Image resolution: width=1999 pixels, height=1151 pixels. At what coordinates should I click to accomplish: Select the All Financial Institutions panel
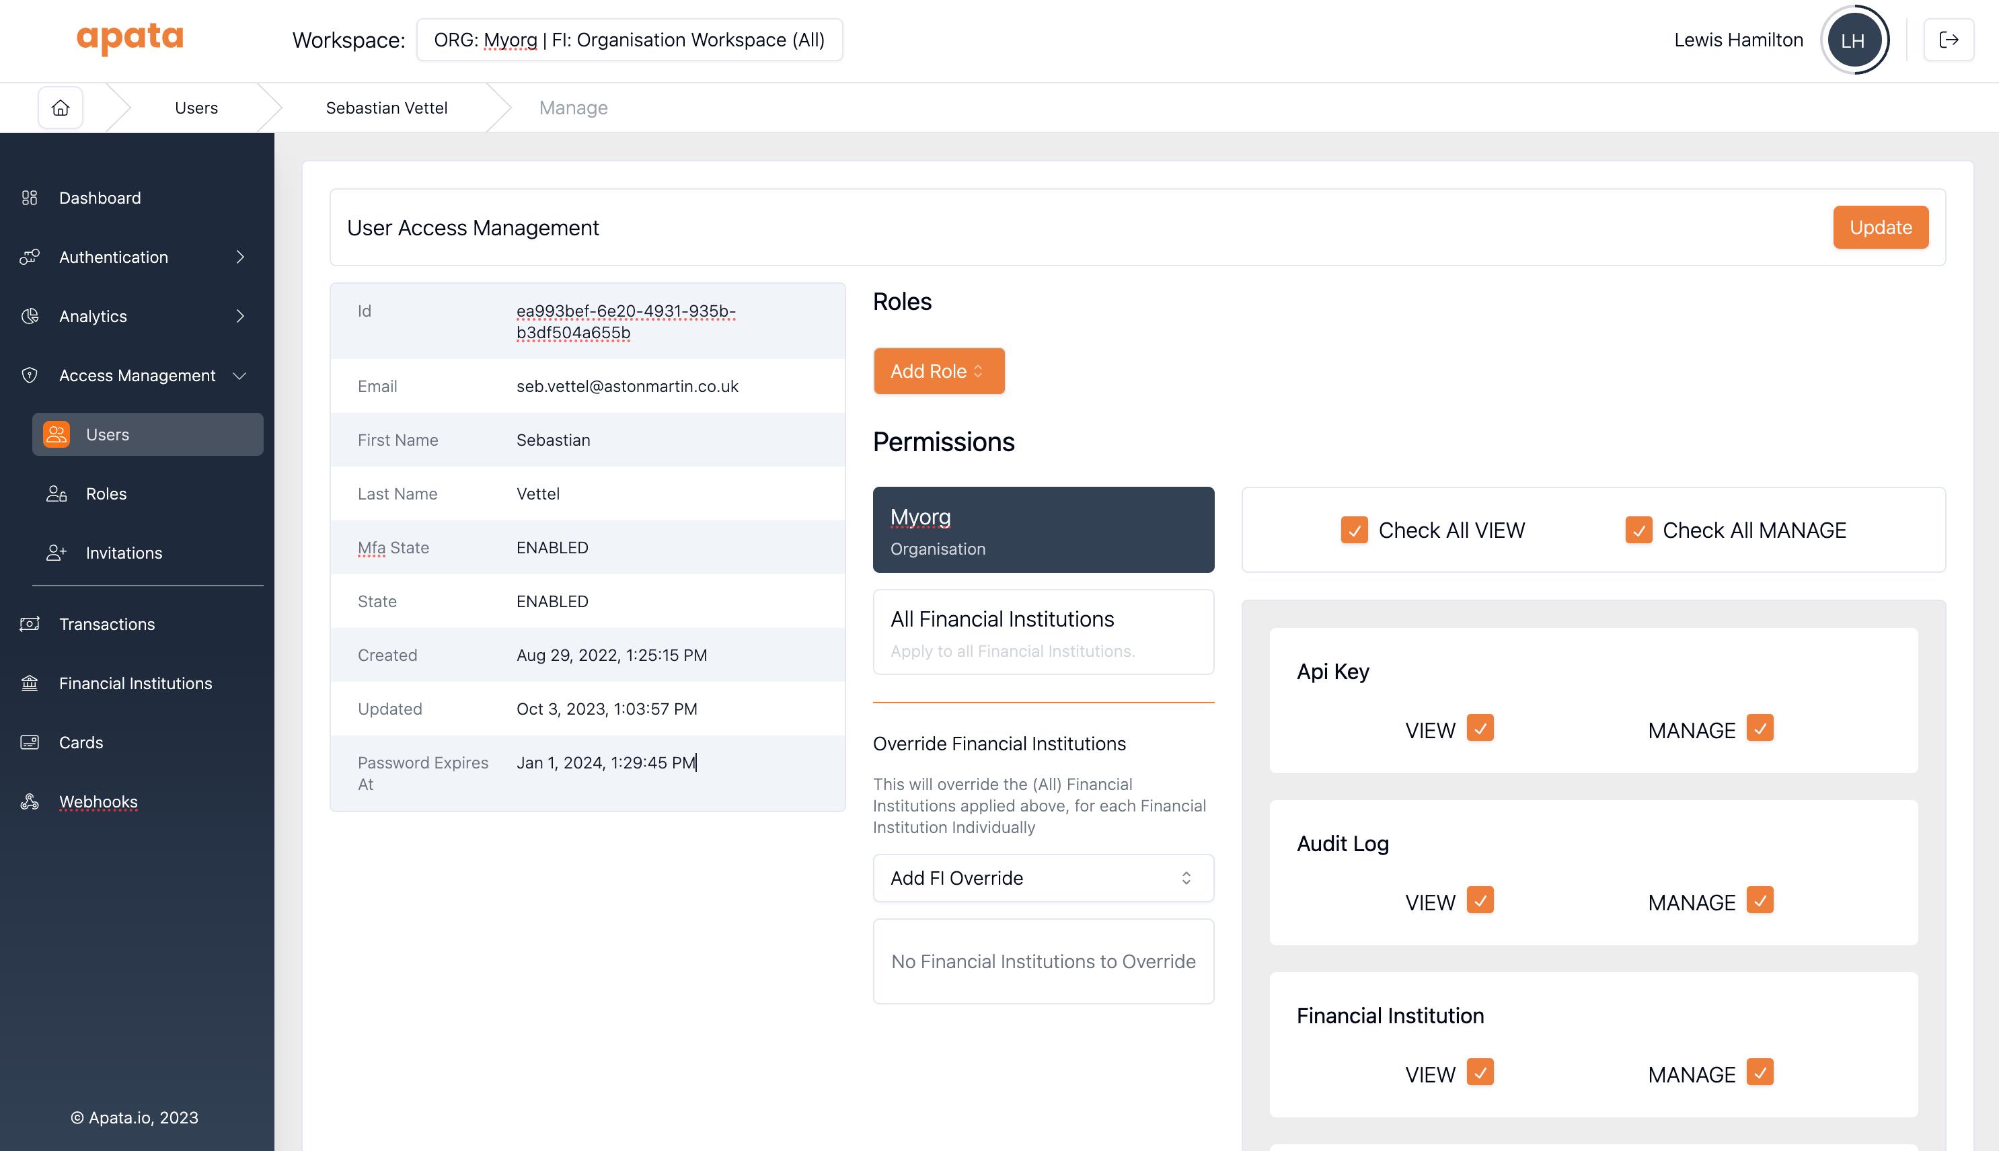pos(1042,633)
